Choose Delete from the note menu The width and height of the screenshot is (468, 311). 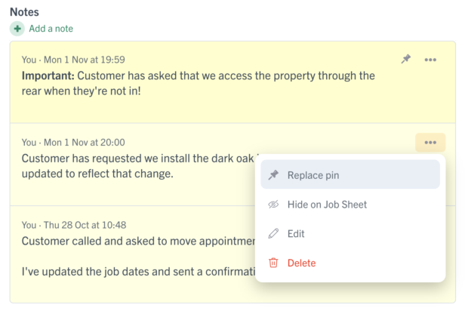[350, 263]
